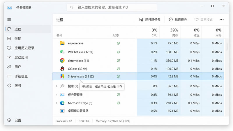
Task: Select the WeChat.exe (32 位) process name
Action: 81,52
